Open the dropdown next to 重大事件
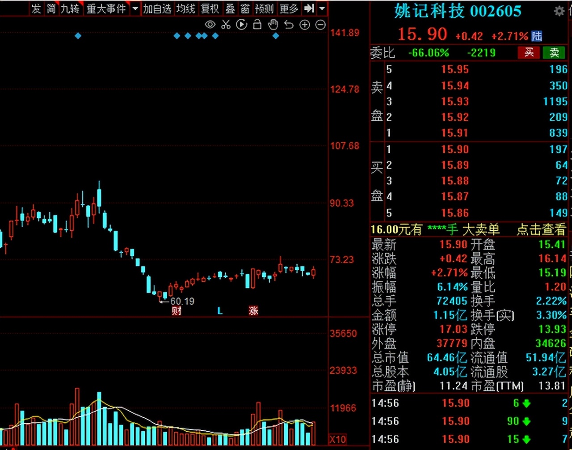This screenshot has width=572, height=450. point(135,8)
